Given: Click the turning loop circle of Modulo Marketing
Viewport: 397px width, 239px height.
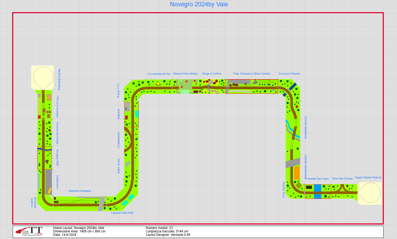Looking at the screenshot, I should click(x=43, y=77).
